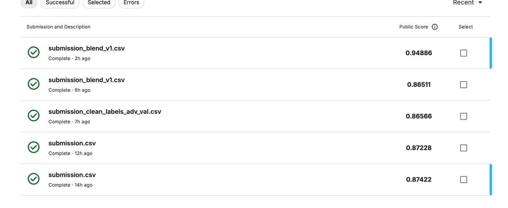Click the arrow next to Recent
The height and width of the screenshot is (208, 508).
click(x=480, y=3)
